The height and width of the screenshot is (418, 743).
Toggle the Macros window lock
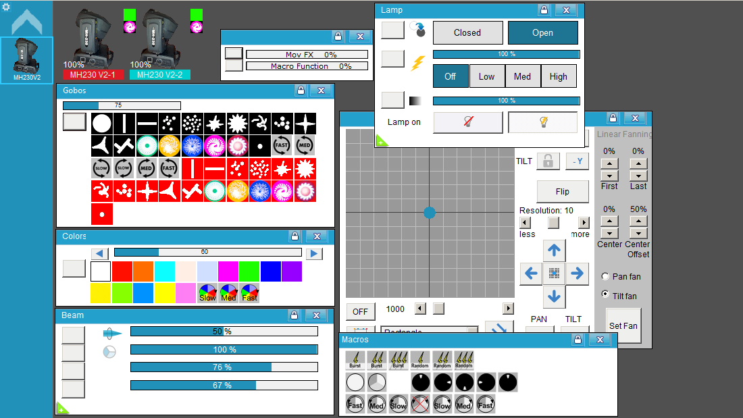tap(578, 340)
